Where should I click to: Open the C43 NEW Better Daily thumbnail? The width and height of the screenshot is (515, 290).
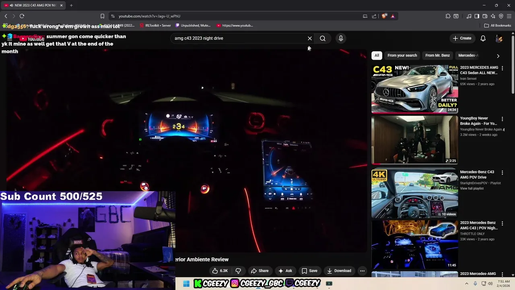[414, 89]
